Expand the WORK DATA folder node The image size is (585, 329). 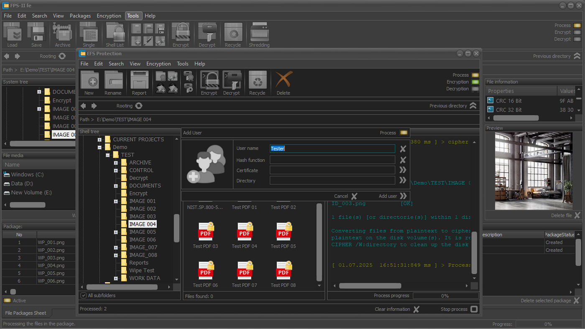point(116,278)
